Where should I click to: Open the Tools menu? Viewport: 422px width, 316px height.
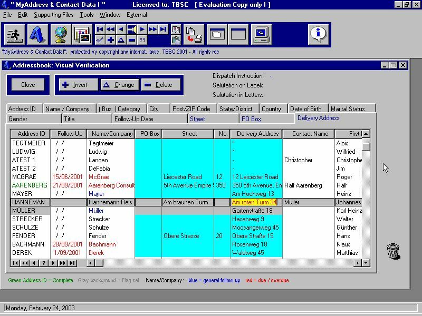tap(87, 15)
